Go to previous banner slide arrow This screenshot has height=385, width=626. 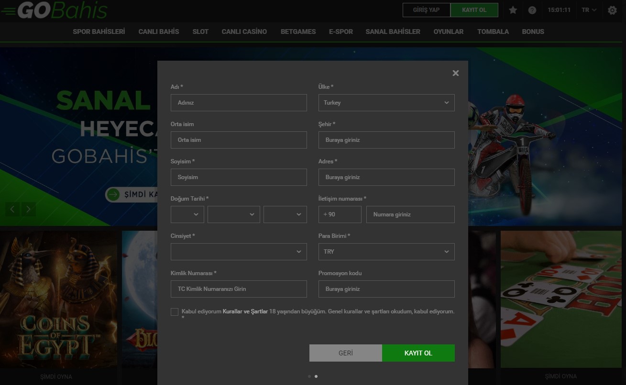pos(12,209)
